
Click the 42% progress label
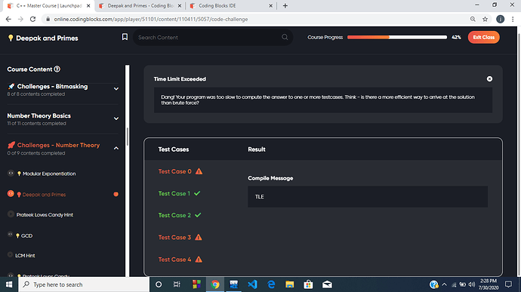click(456, 37)
